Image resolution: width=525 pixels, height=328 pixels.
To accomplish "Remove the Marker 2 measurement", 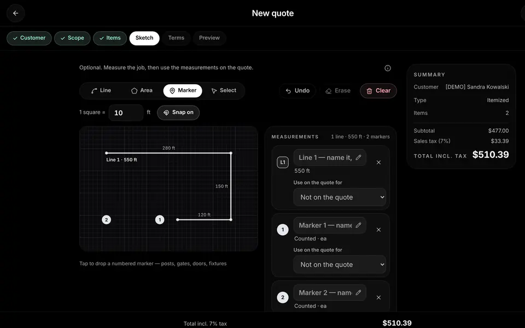I will pyautogui.click(x=378, y=297).
